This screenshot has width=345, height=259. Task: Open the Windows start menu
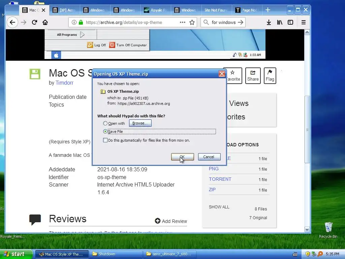[x=16, y=254]
